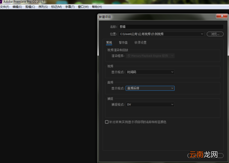Enable 针对所有实例显示项目项的名称和标签颜色 checkbox
The width and height of the screenshot is (229, 163).
107,122
